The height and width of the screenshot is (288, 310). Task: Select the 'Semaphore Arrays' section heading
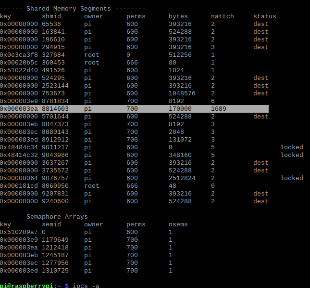tap(57, 217)
